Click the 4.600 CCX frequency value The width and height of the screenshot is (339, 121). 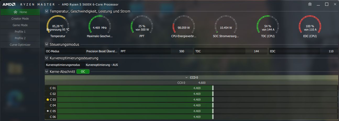202,83
